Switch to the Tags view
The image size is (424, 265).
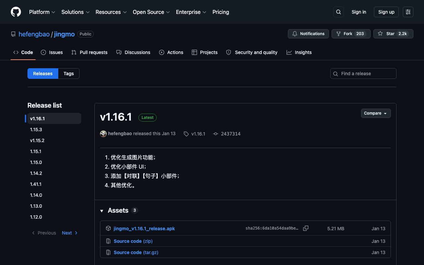[x=69, y=74]
